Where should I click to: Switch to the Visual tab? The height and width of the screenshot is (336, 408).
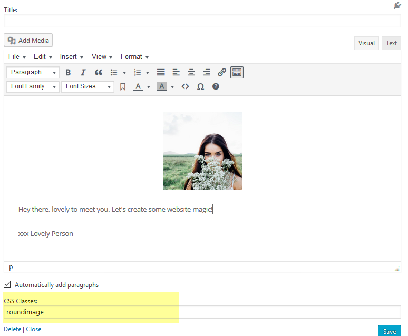366,43
